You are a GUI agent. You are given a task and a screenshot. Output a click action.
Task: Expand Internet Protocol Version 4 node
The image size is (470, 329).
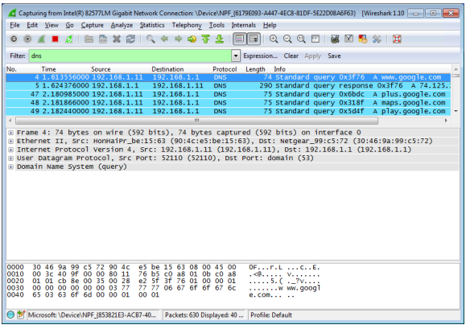10,150
